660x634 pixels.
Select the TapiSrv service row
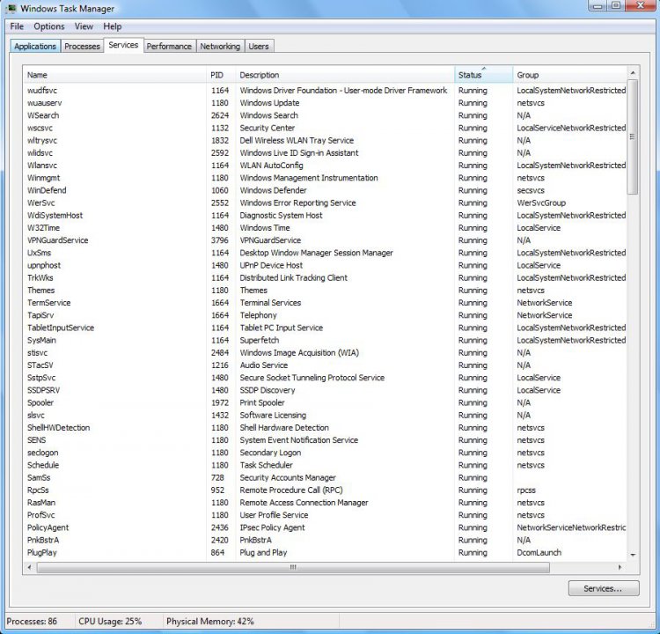(x=325, y=315)
